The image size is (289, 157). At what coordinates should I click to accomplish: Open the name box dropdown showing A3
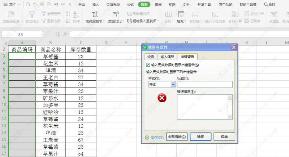[x=42, y=34]
